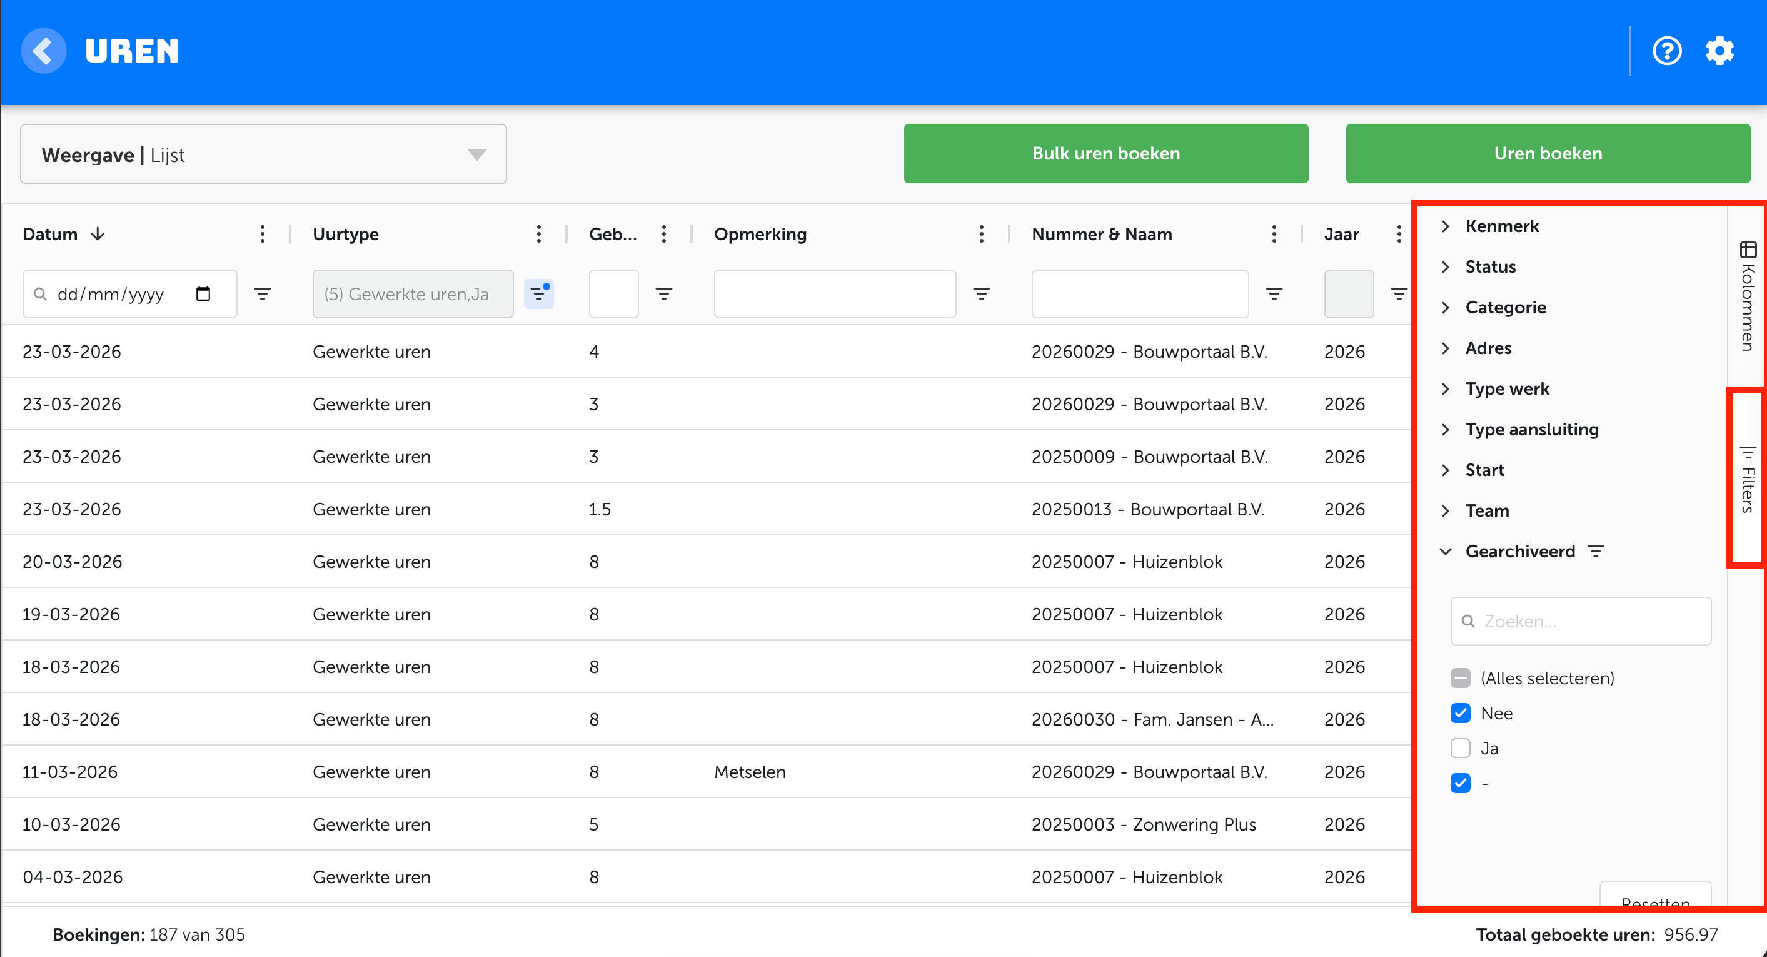Uncheck the Nee checkbox

point(1461,714)
